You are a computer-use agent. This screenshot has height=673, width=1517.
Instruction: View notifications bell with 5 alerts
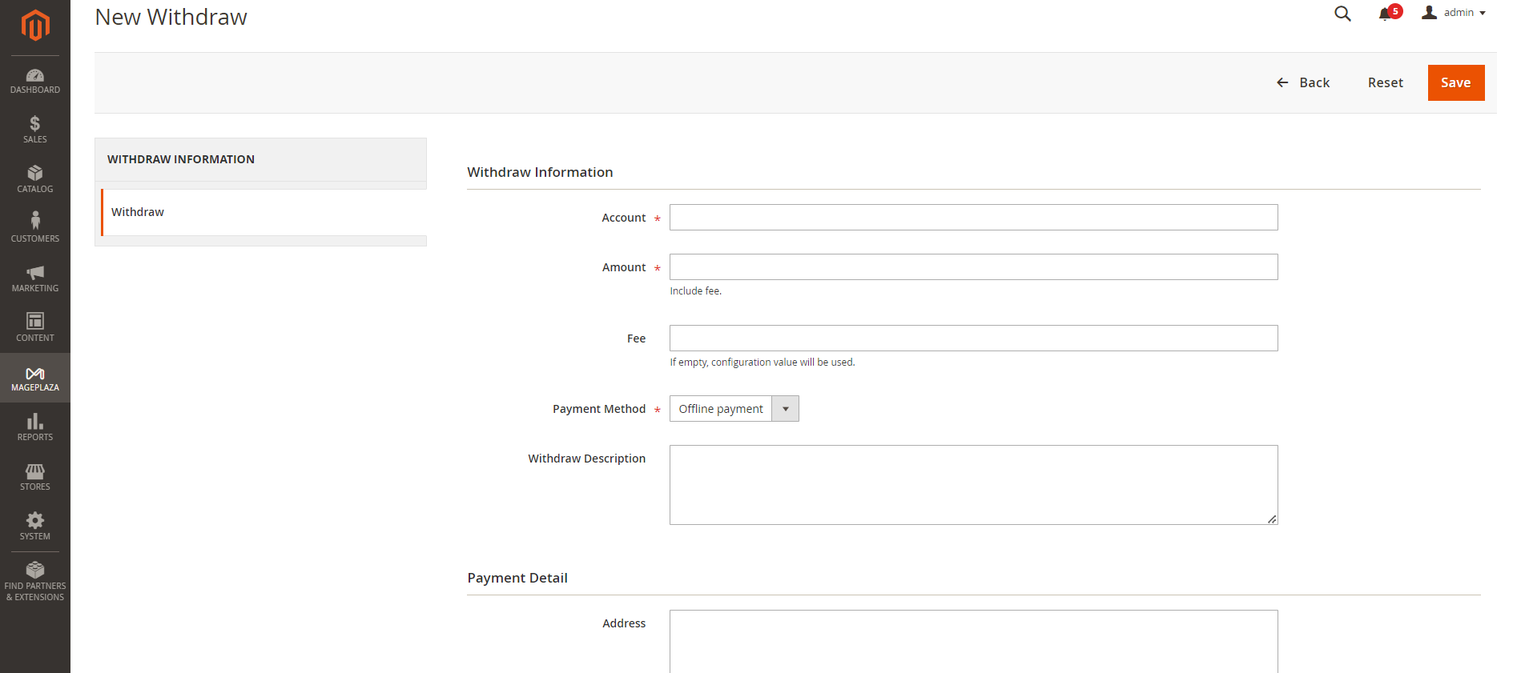1386,14
